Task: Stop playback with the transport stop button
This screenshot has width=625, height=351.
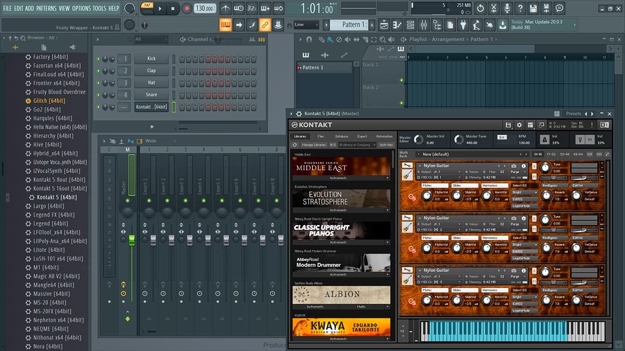Action: (x=173, y=8)
